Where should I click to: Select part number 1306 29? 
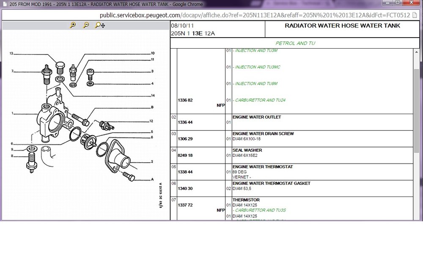pyautogui.click(x=185, y=139)
